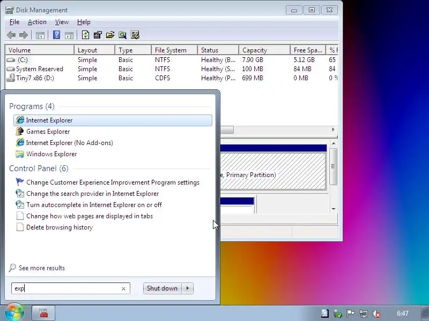The image size is (429, 321).
Task: Open Help via the blue question mark icon
Action: click(x=56, y=35)
